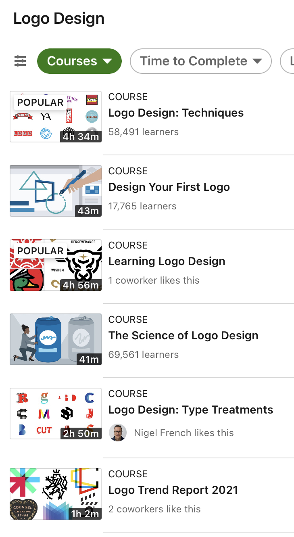Click the POPULAR badge on Learning Logo Design
Screen dimensions: 294x537
click(40, 251)
